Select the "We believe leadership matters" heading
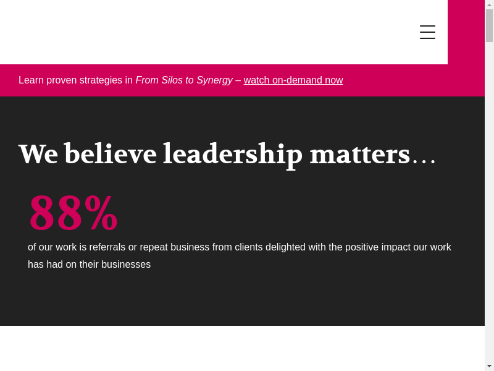The width and height of the screenshot is (494, 371). (214, 154)
